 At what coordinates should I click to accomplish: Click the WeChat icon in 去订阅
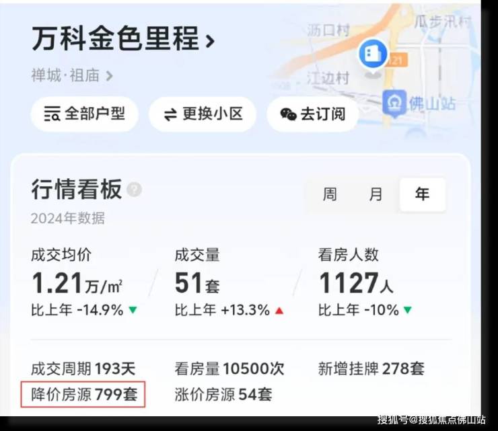point(288,114)
